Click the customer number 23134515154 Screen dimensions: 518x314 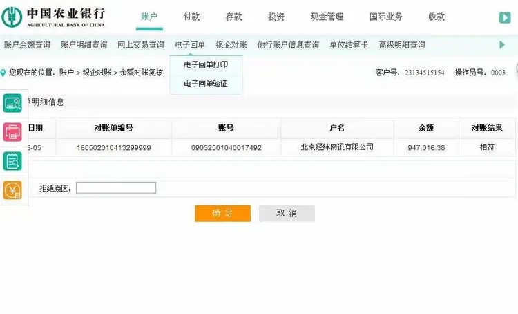point(425,73)
